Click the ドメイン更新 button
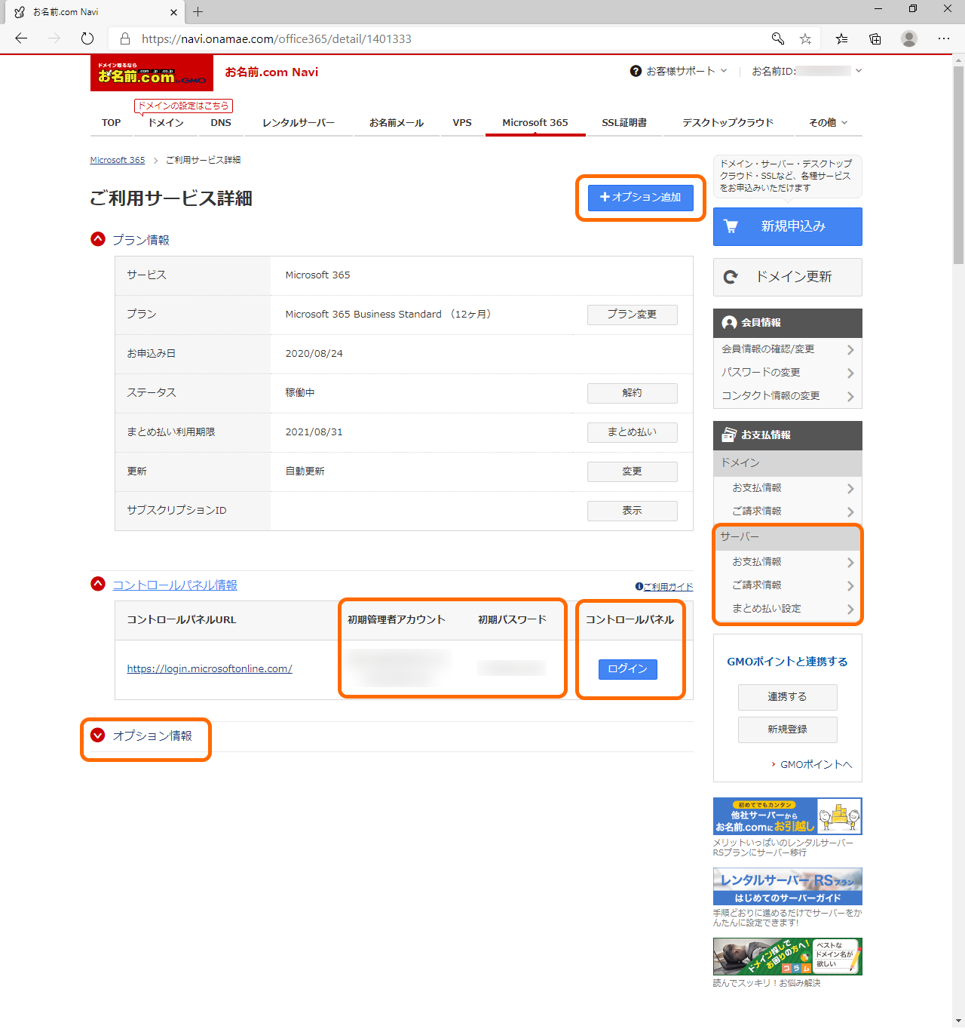 click(x=788, y=278)
